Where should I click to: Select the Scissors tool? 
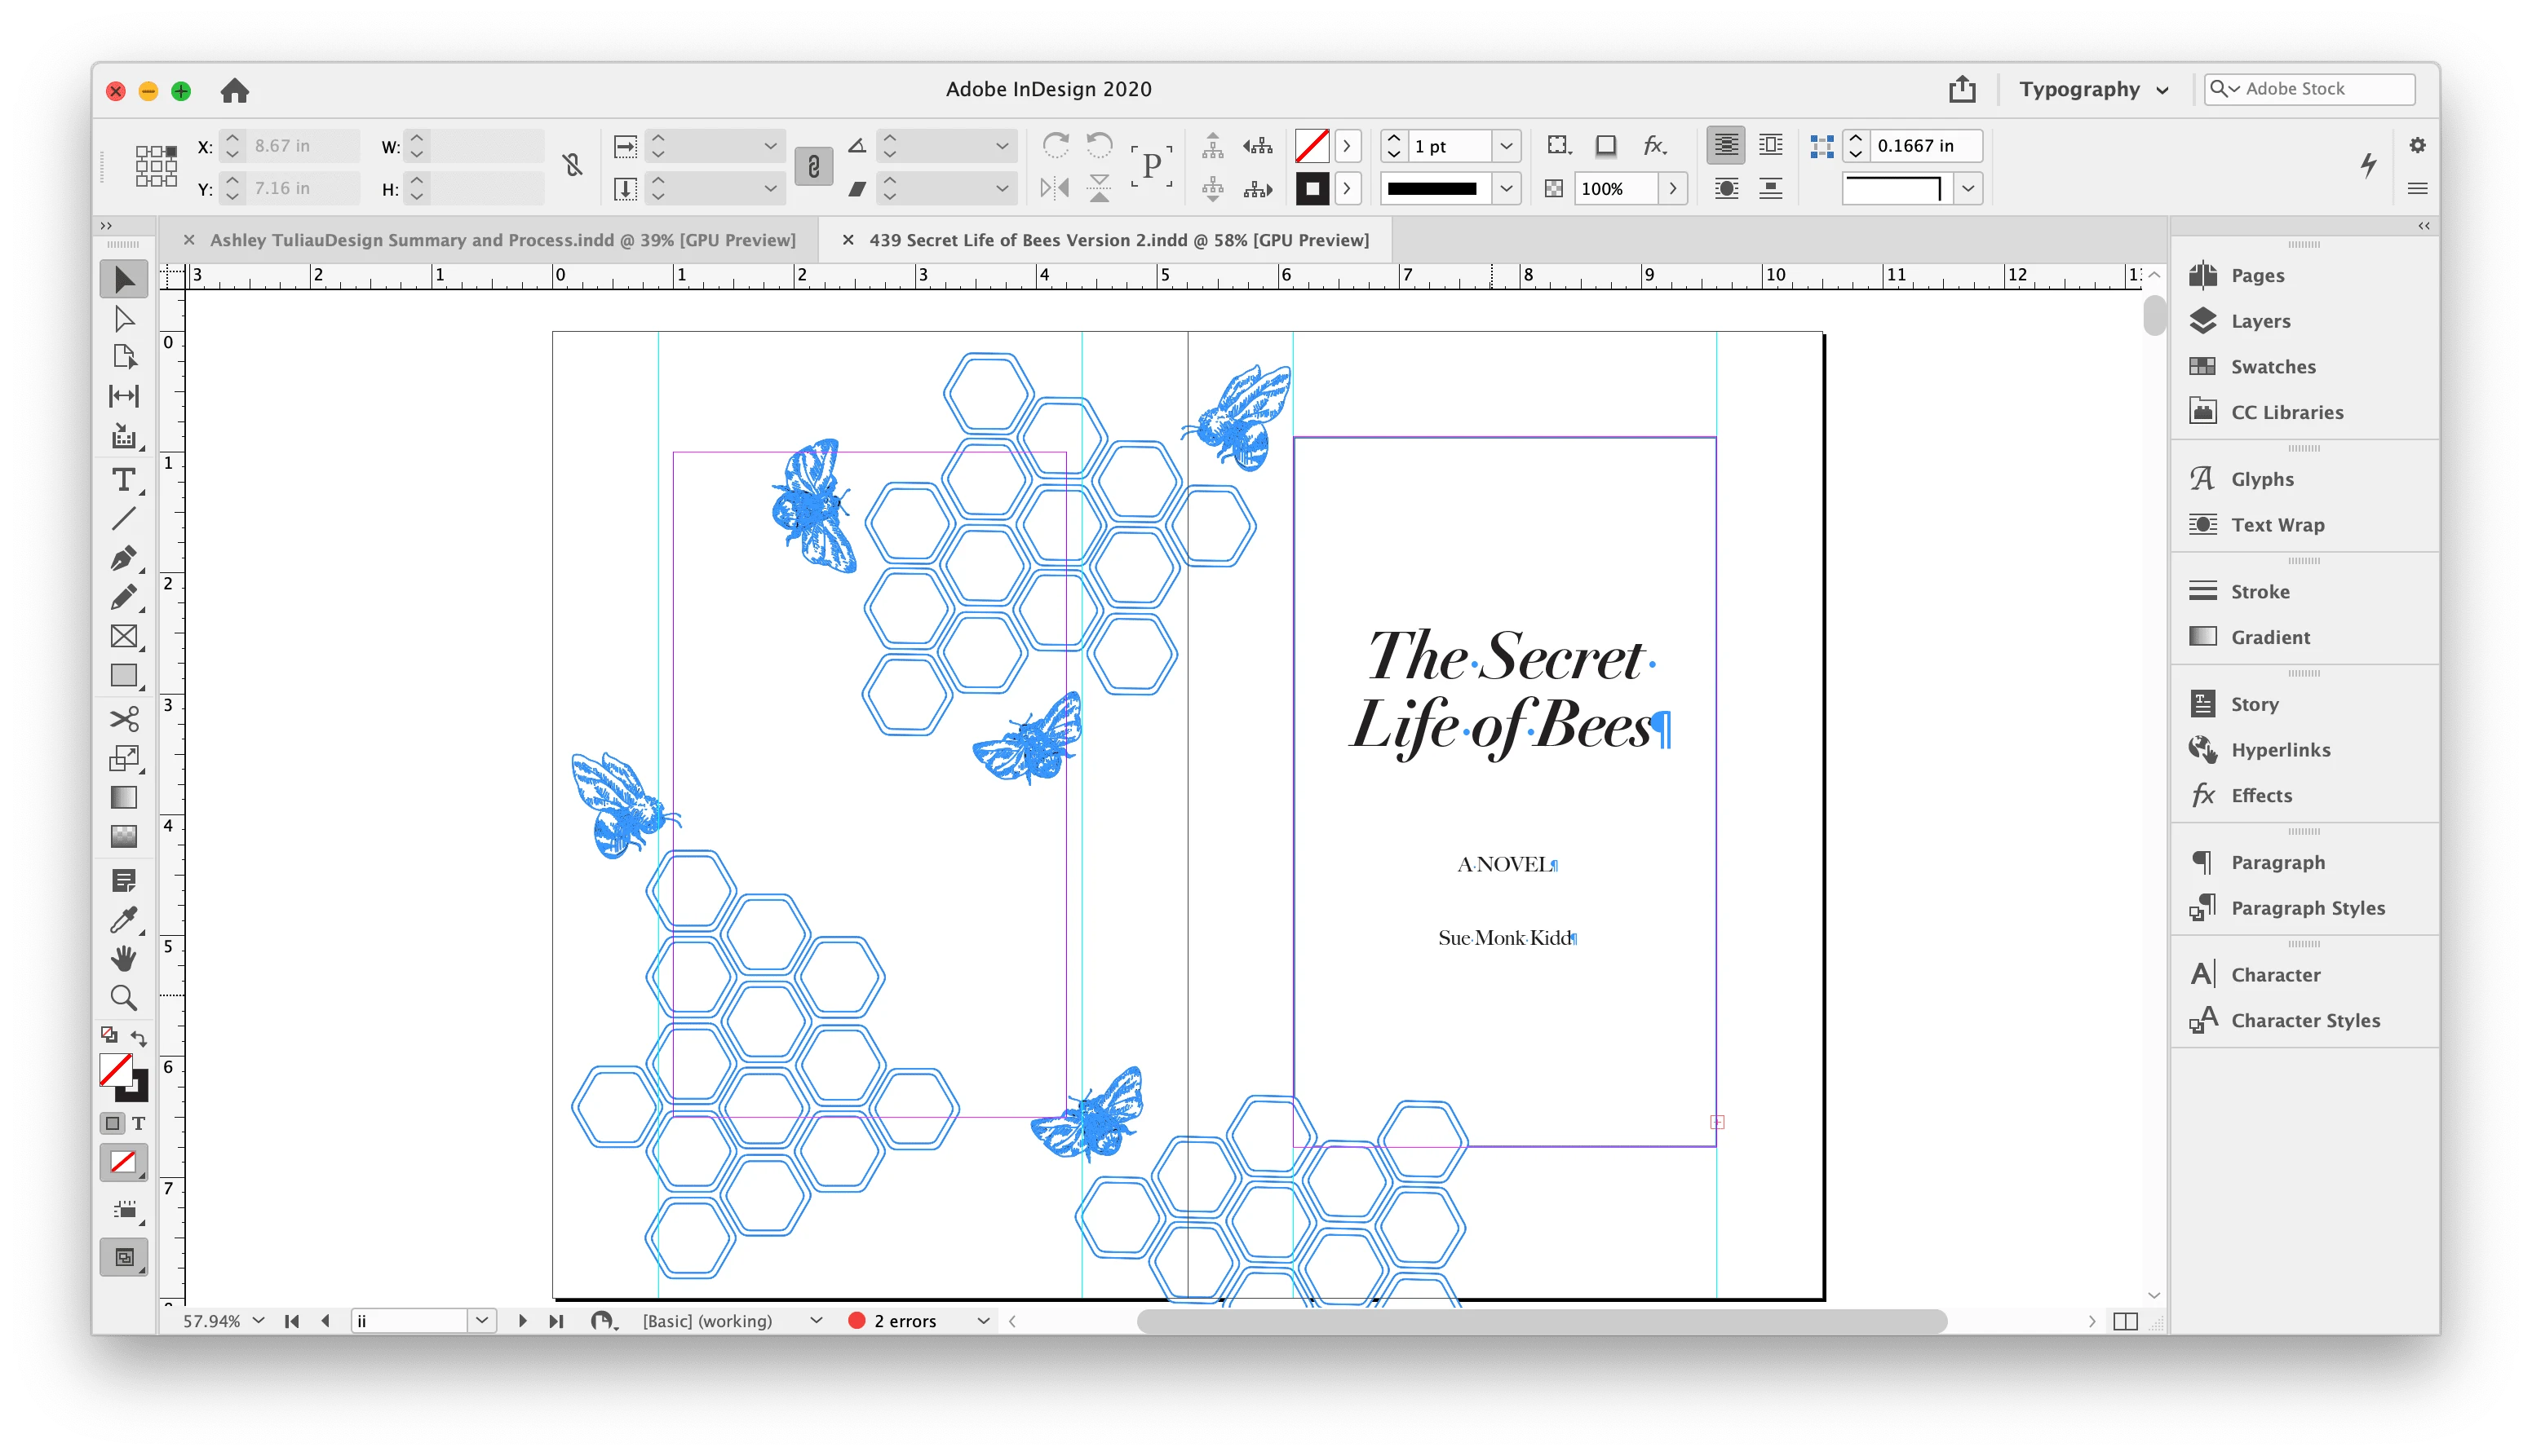tap(123, 719)
